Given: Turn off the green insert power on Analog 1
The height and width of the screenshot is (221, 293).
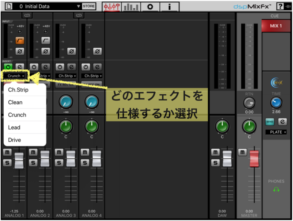Looking at the screenshot, I should point(8,67).
